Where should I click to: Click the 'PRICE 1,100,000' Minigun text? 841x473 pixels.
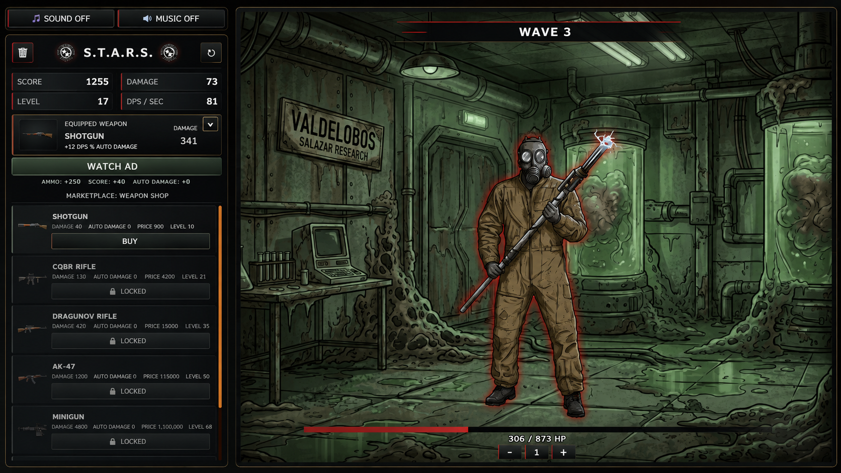pos(162,427)
